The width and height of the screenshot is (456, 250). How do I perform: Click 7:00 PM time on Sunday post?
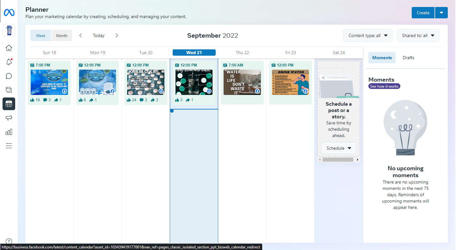tap(43, 65)
